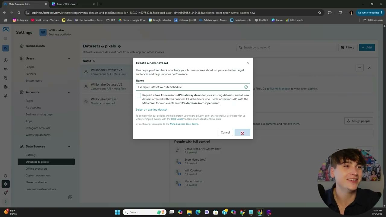The width and height of the screenshot is (386, 217).
Task: Open the Events Manager link
Action: (280, 89)
